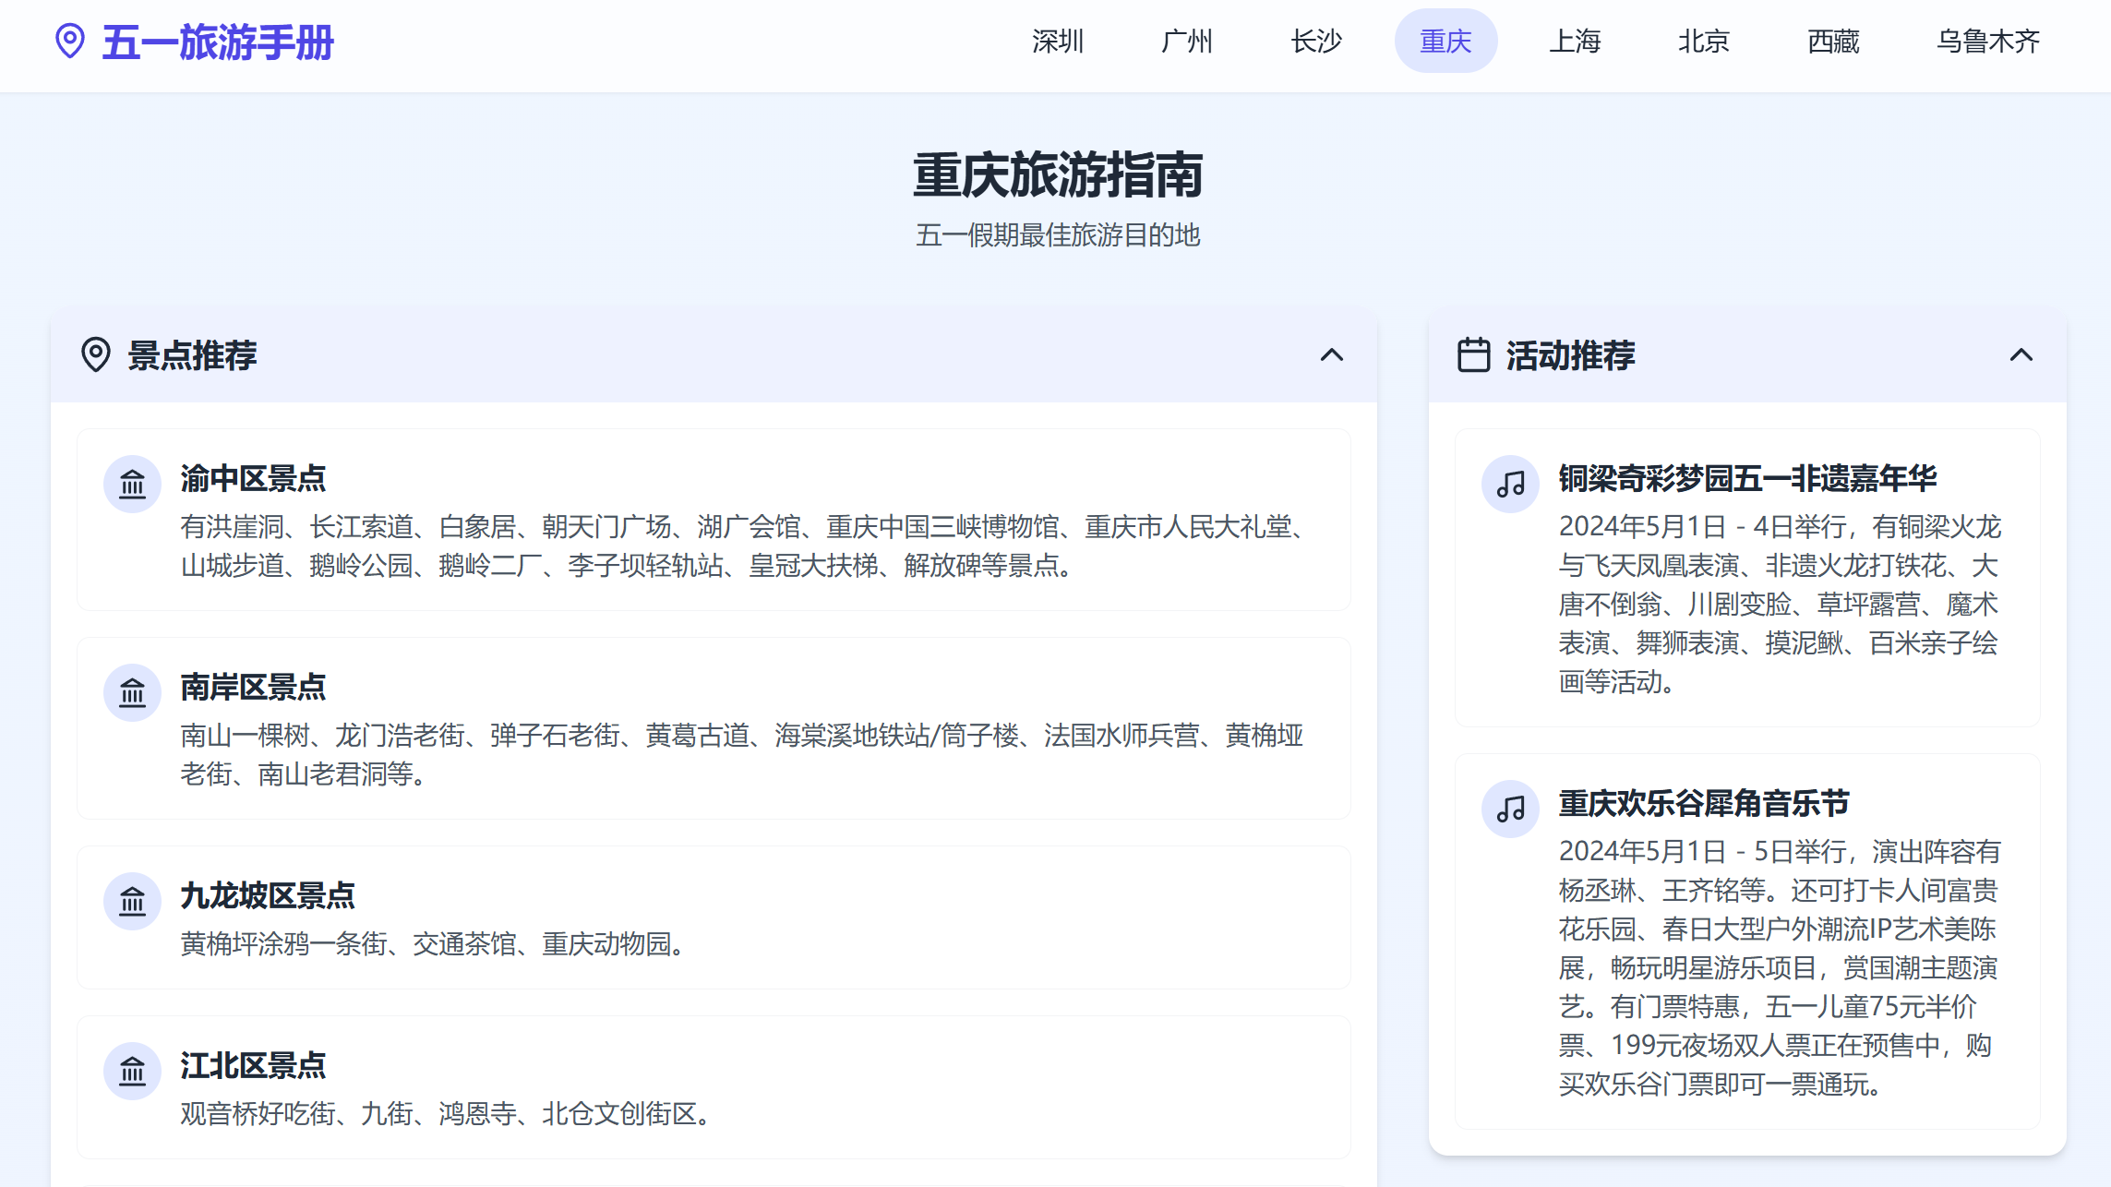The image size is (2111, 1187).
Task: Switch to the 深圳 tab
Action: point(1058,42)
